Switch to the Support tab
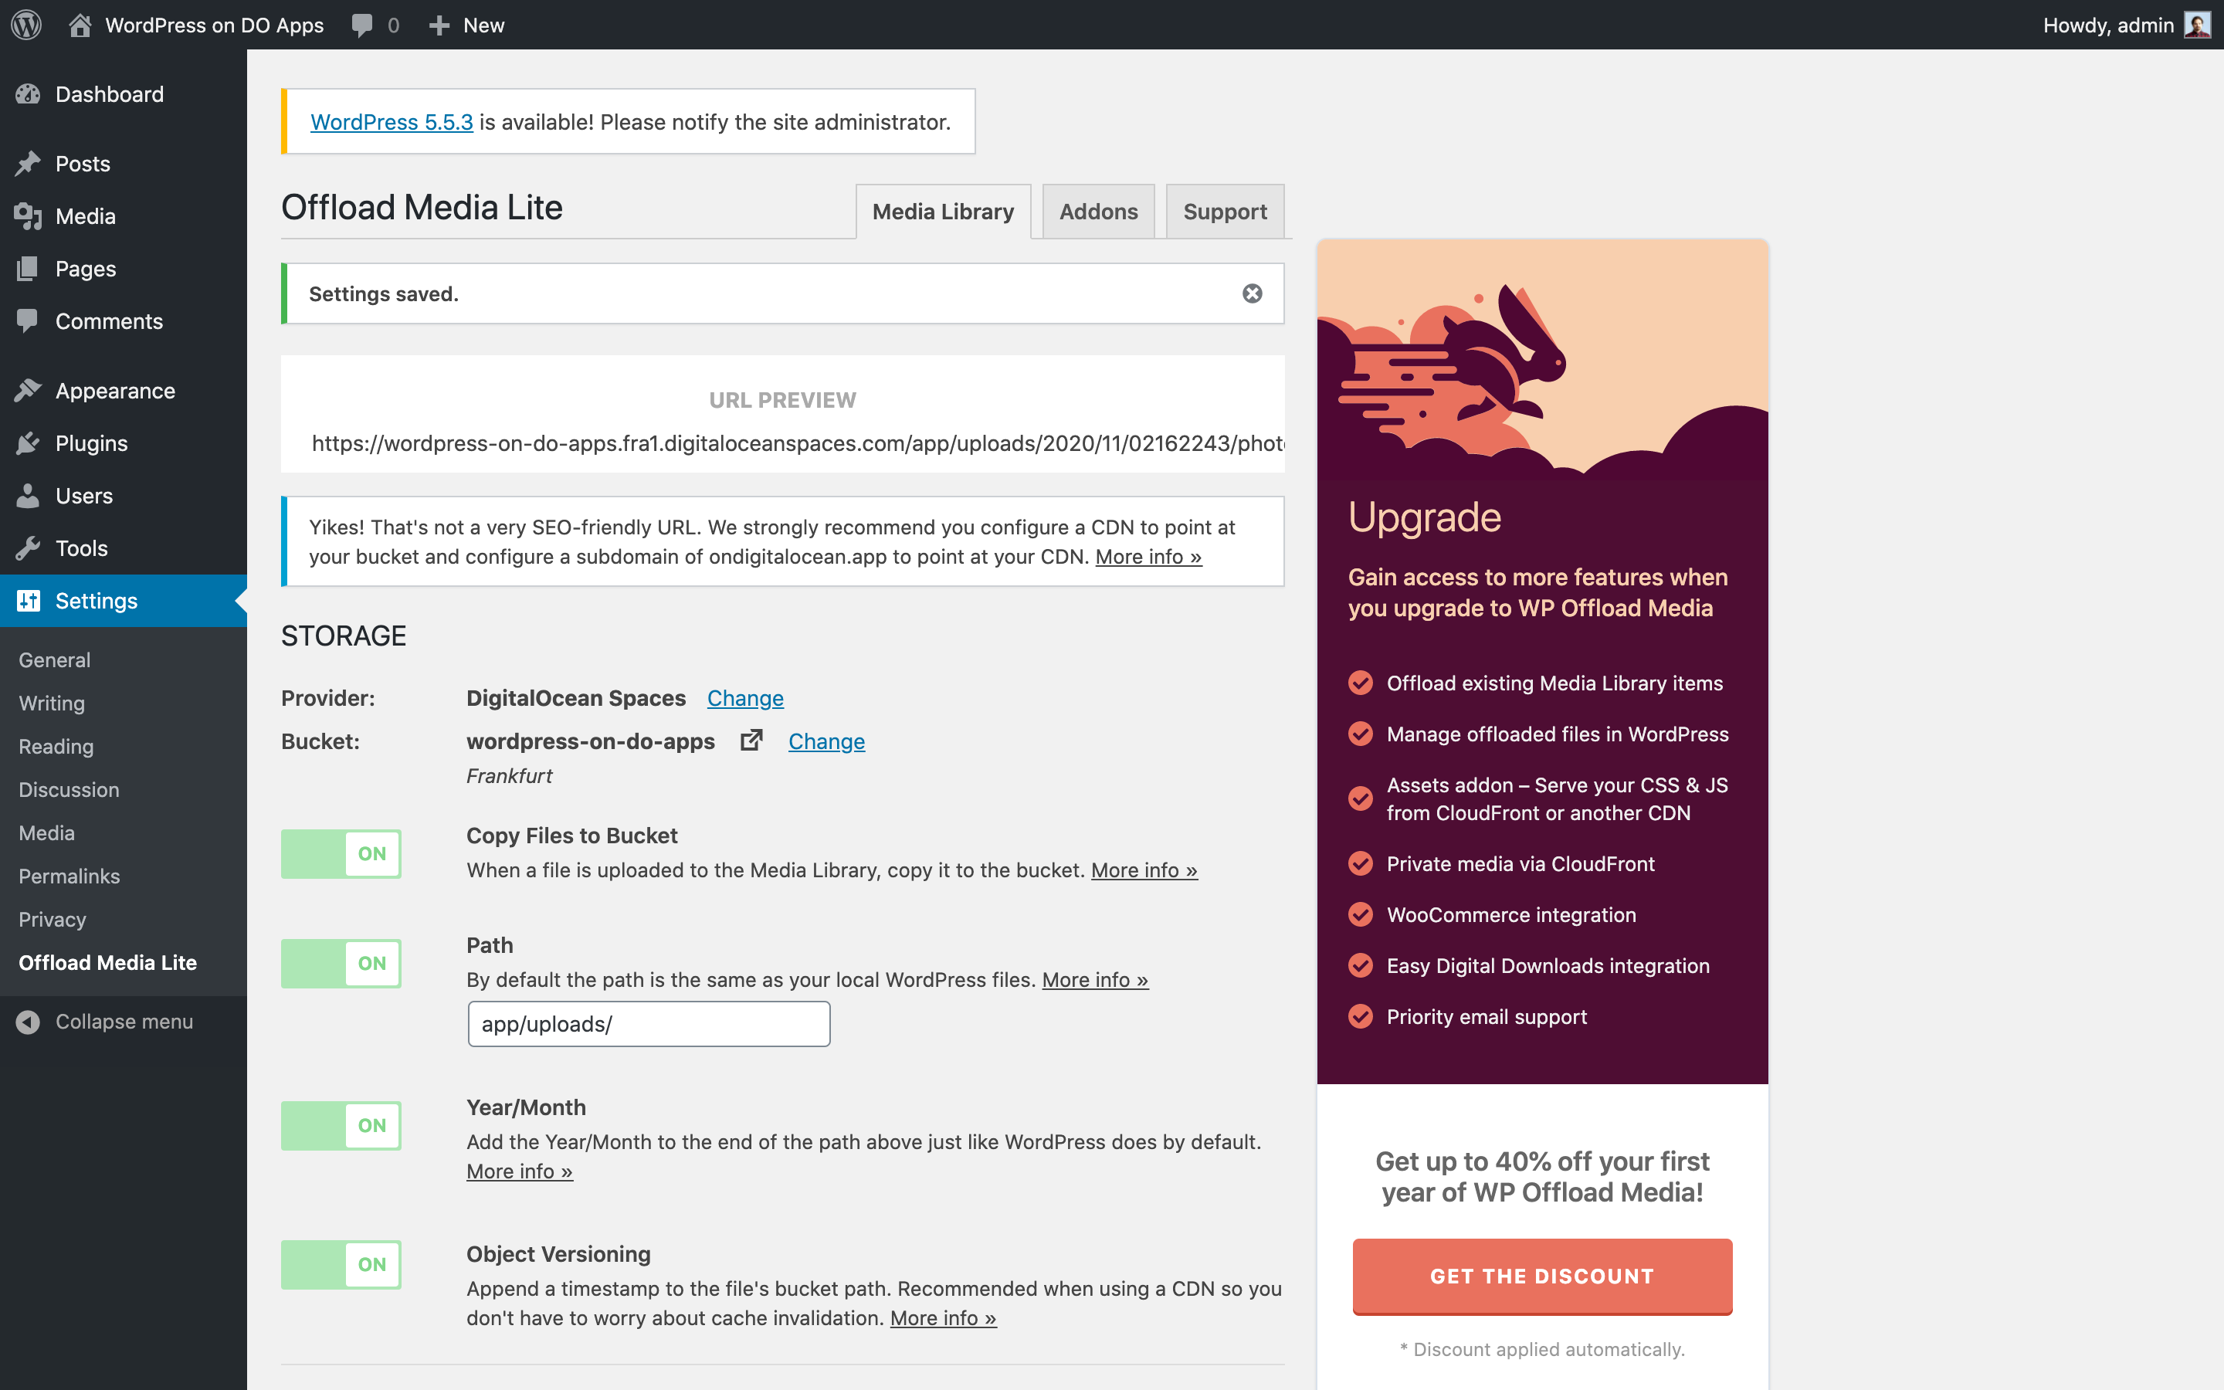Viewport: 2224px width, 1390px height. (x=1224, y=212)
